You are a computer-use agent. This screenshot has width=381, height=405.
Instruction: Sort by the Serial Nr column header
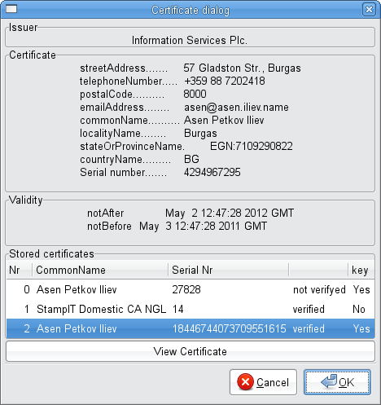(x=228, y=270)
